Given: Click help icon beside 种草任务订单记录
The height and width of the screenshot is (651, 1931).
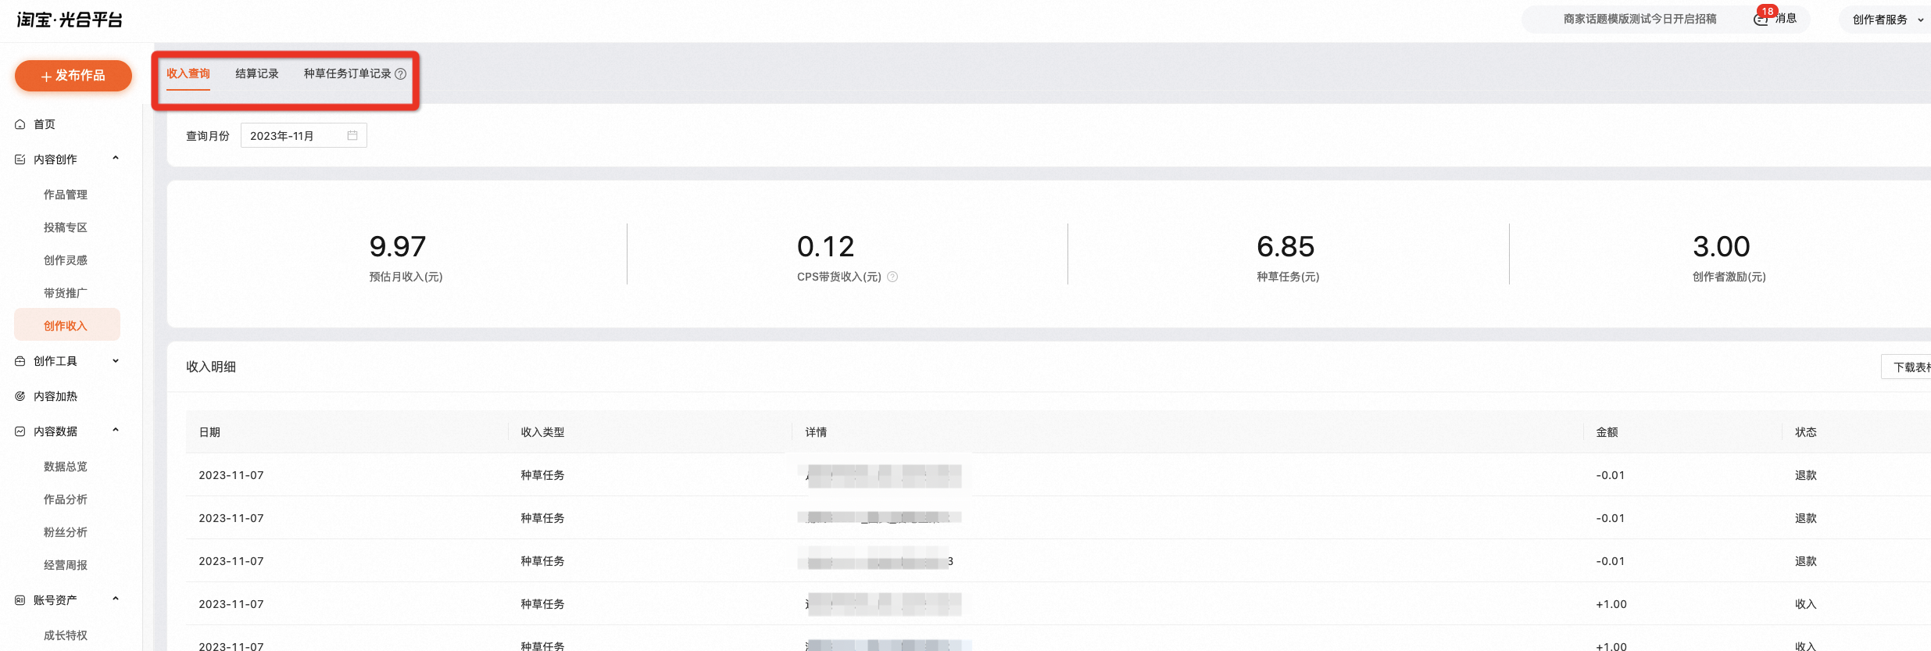Looking at the screenshot, I should 401,74.
